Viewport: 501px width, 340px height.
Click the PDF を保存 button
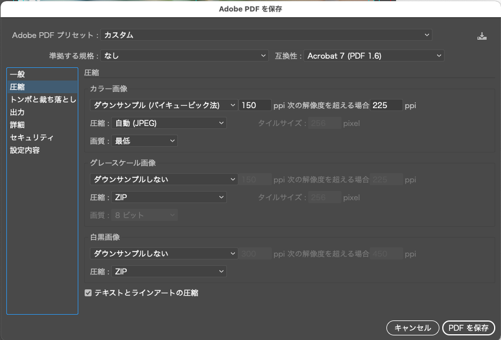pos(468,328)
